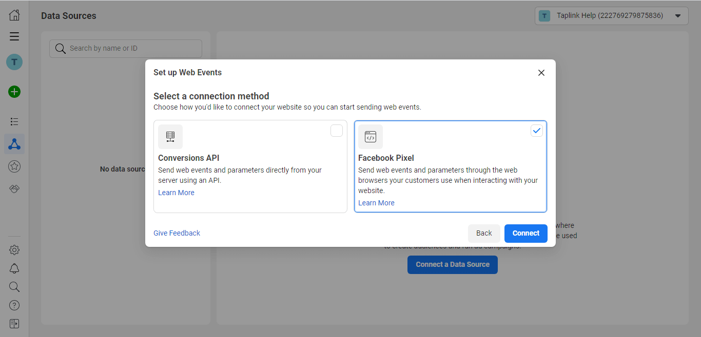Select the Data Sources triangle icon
The image size is (701, 337).
(14, 144)
